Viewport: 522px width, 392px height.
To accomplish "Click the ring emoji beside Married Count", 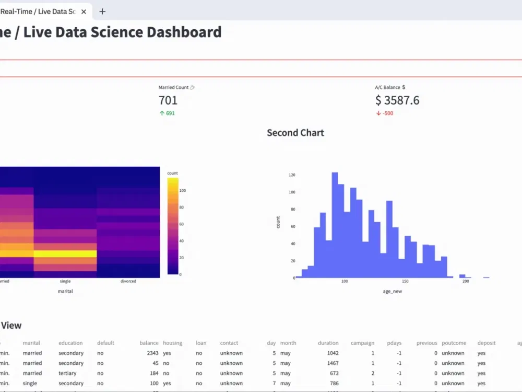I will 192,87.
